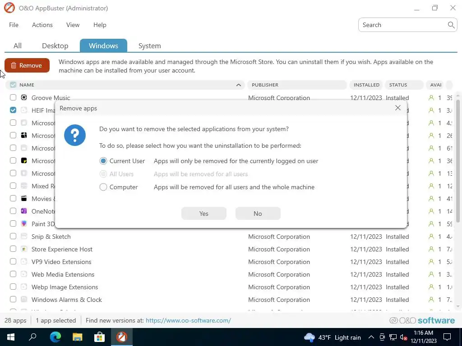Switch to the Windows tab
462x346 pixels.
(x=103, y=46)
